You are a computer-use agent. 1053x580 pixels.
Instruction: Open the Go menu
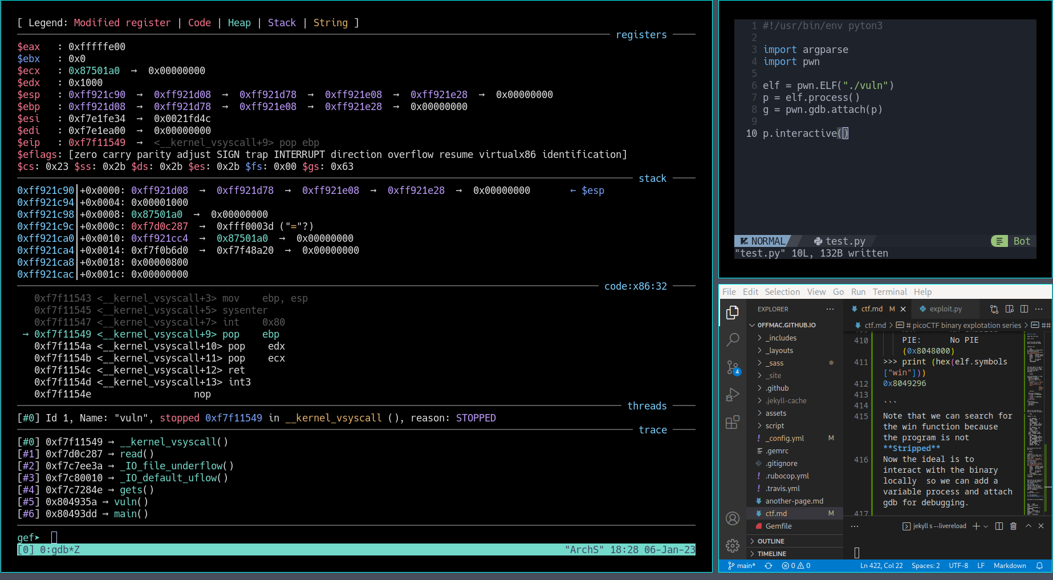coord(838,291)
